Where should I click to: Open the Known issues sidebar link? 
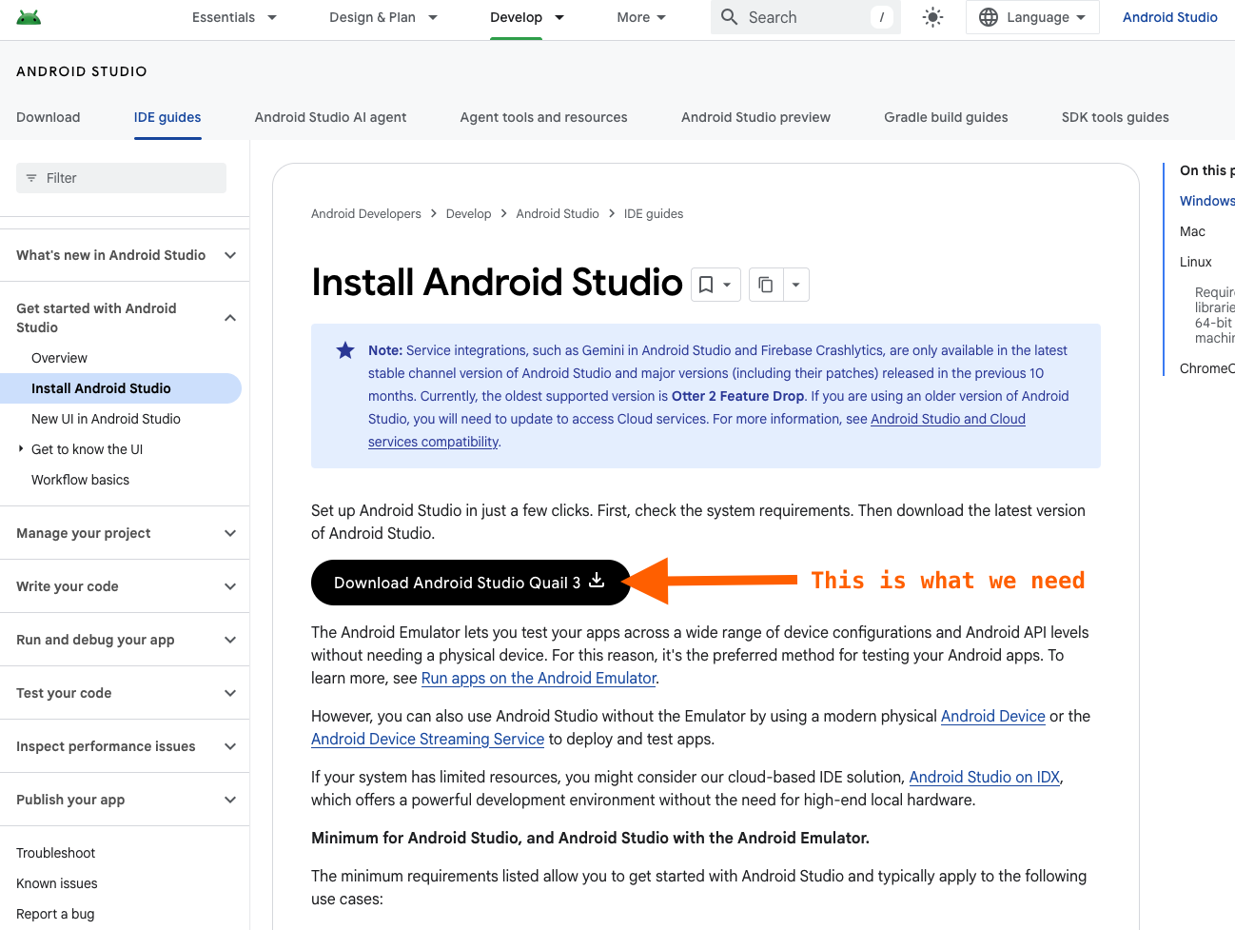[x=56, y=883]
